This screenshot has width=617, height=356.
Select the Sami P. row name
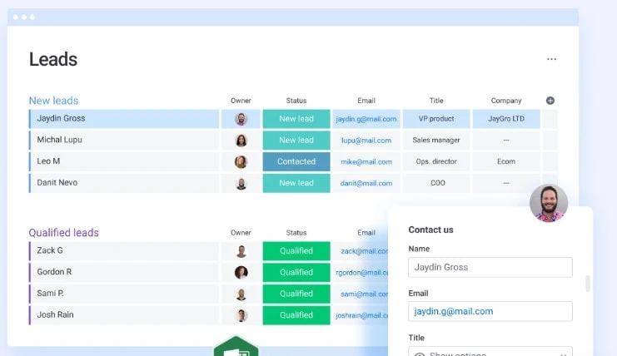pyautogui.click(x=50, y=293)
